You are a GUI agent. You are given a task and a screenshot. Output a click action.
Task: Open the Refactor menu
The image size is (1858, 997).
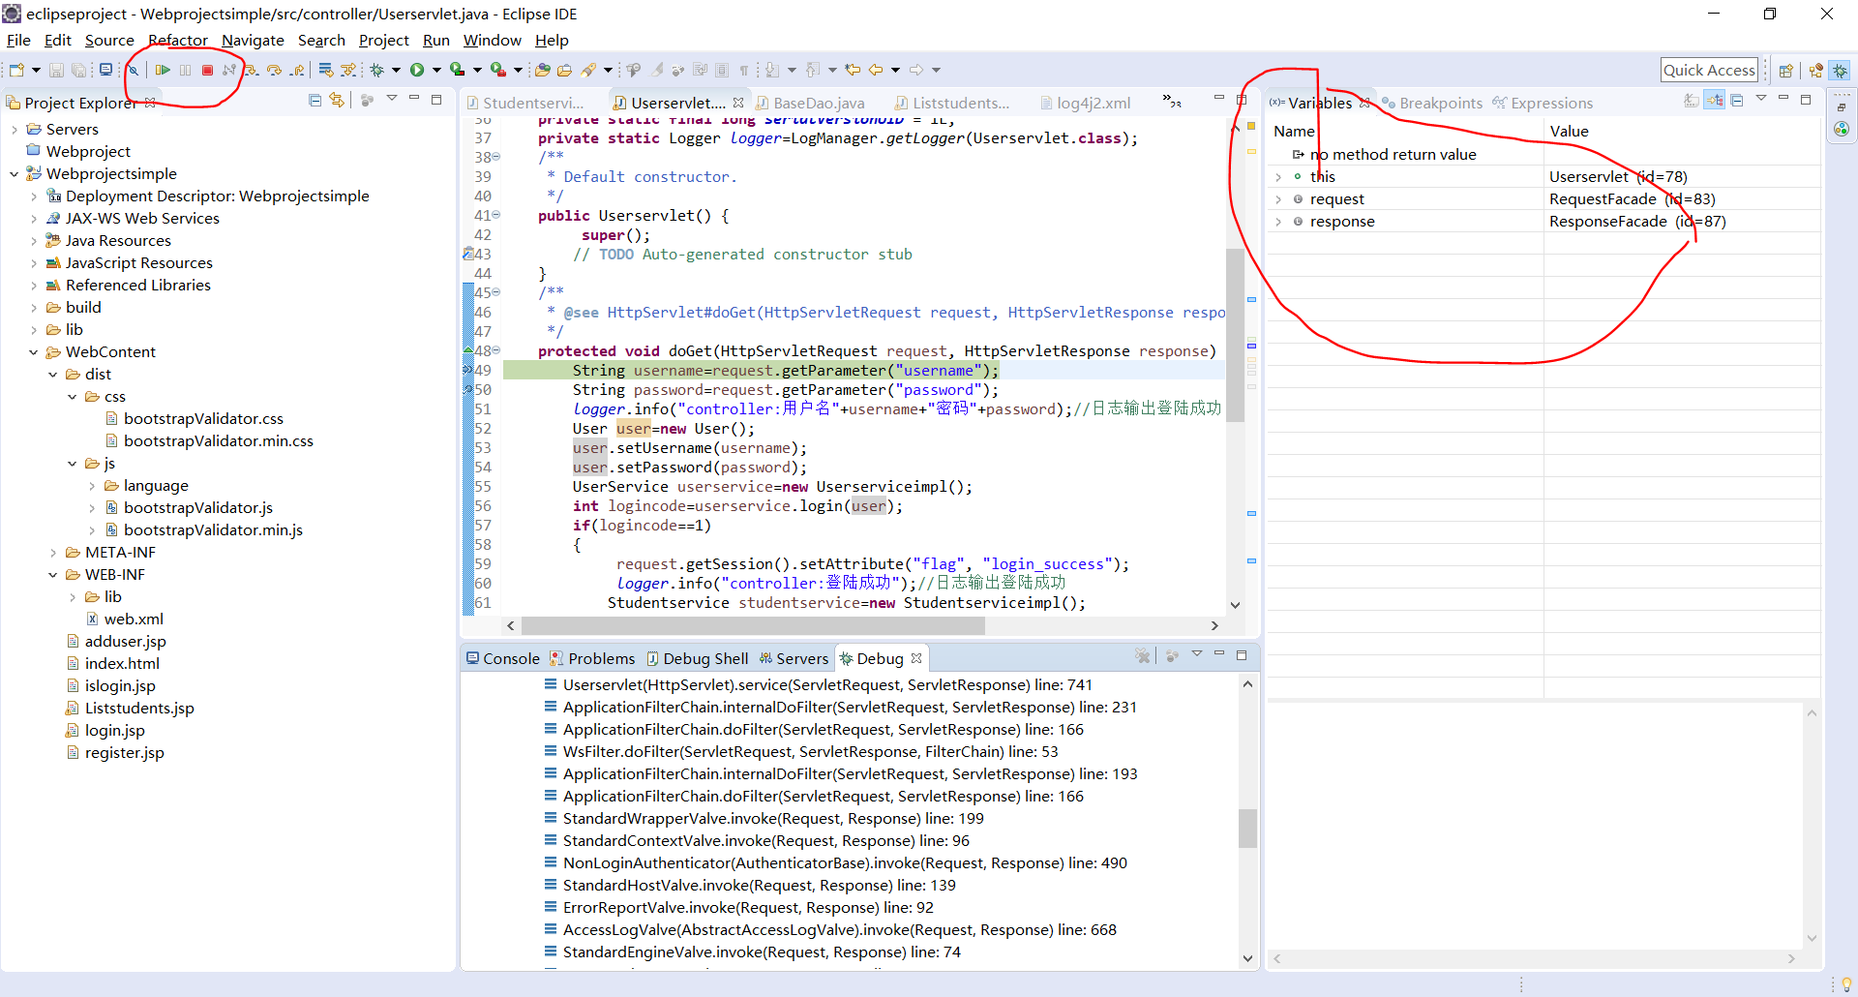click(178, 41)
